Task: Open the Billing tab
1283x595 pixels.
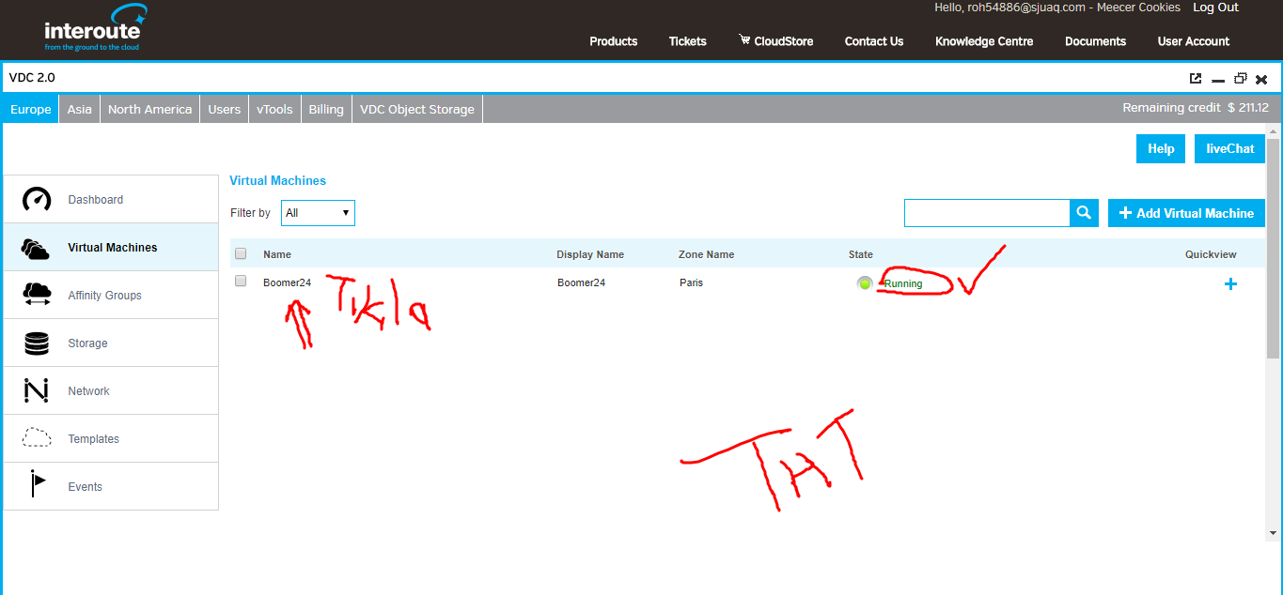Action: click(x=326, y=109)
